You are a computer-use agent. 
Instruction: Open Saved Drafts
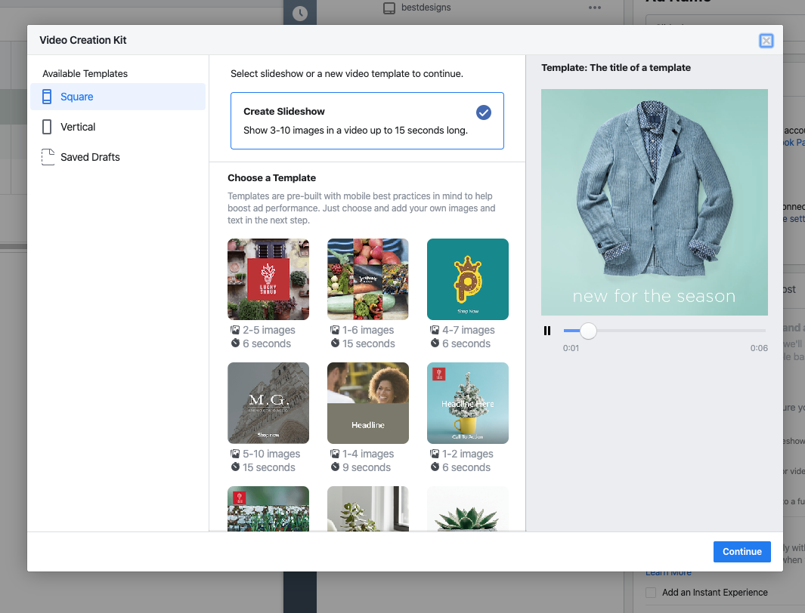coord(118,157)
